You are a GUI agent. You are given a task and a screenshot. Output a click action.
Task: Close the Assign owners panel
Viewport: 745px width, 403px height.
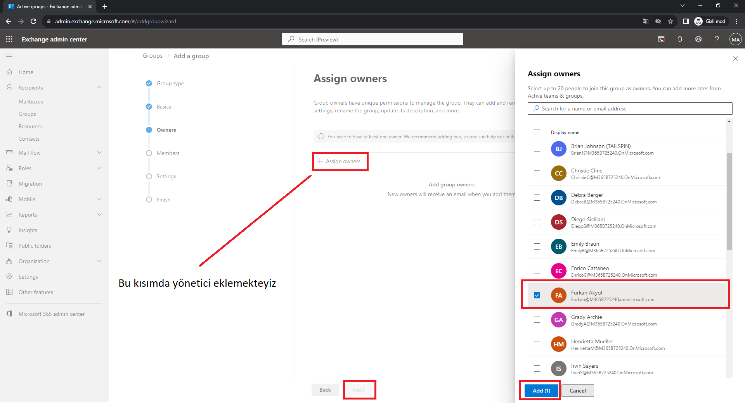click(735, 59)
